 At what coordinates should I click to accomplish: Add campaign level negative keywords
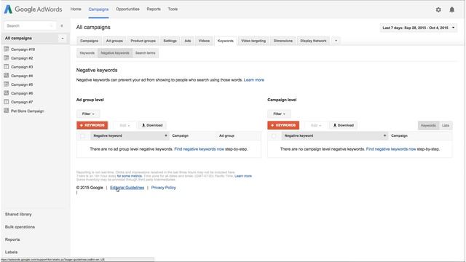pyautogui.click(x=283, y=125)
